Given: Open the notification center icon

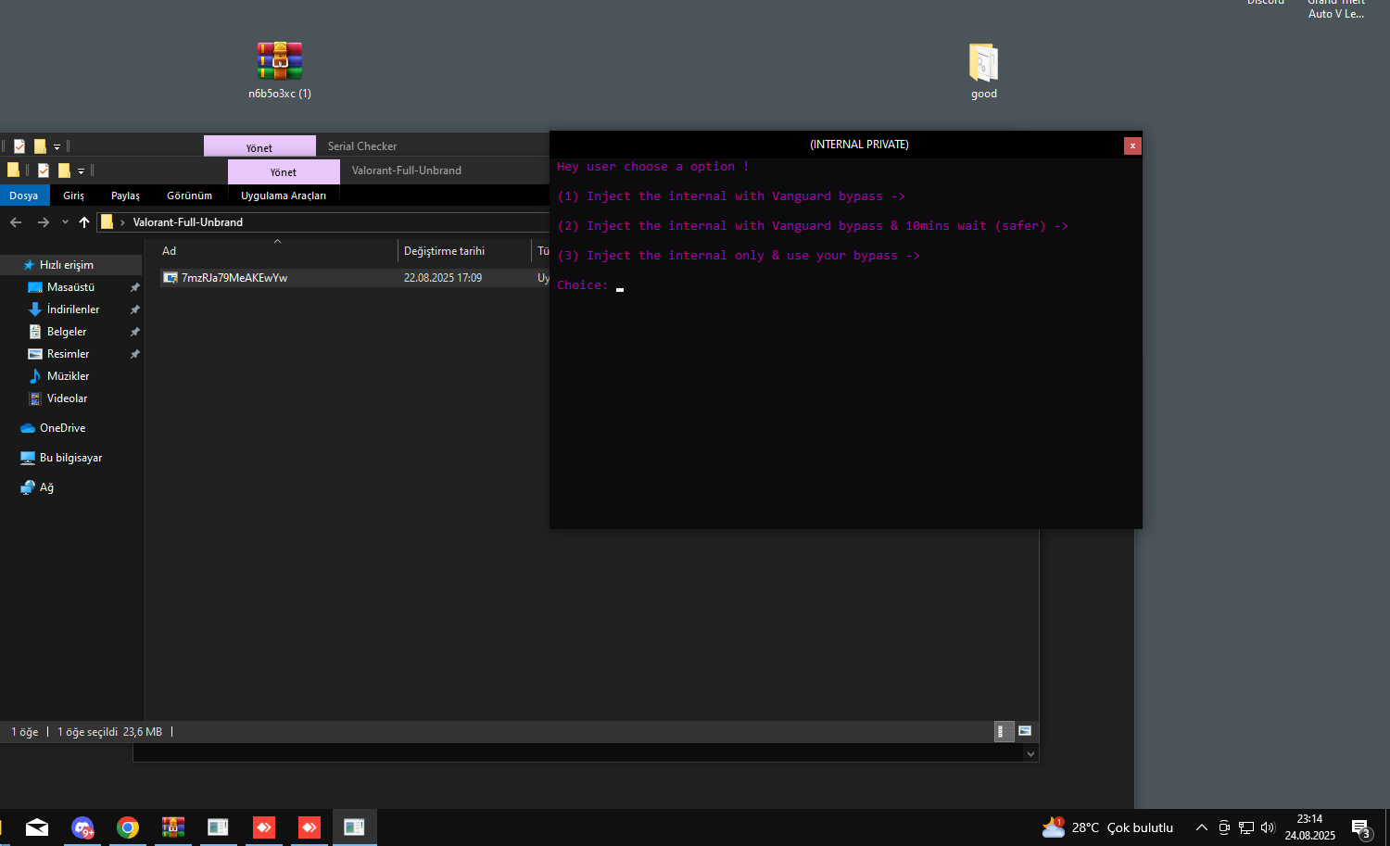Looking at the screenshot, I should (1360, 827).
